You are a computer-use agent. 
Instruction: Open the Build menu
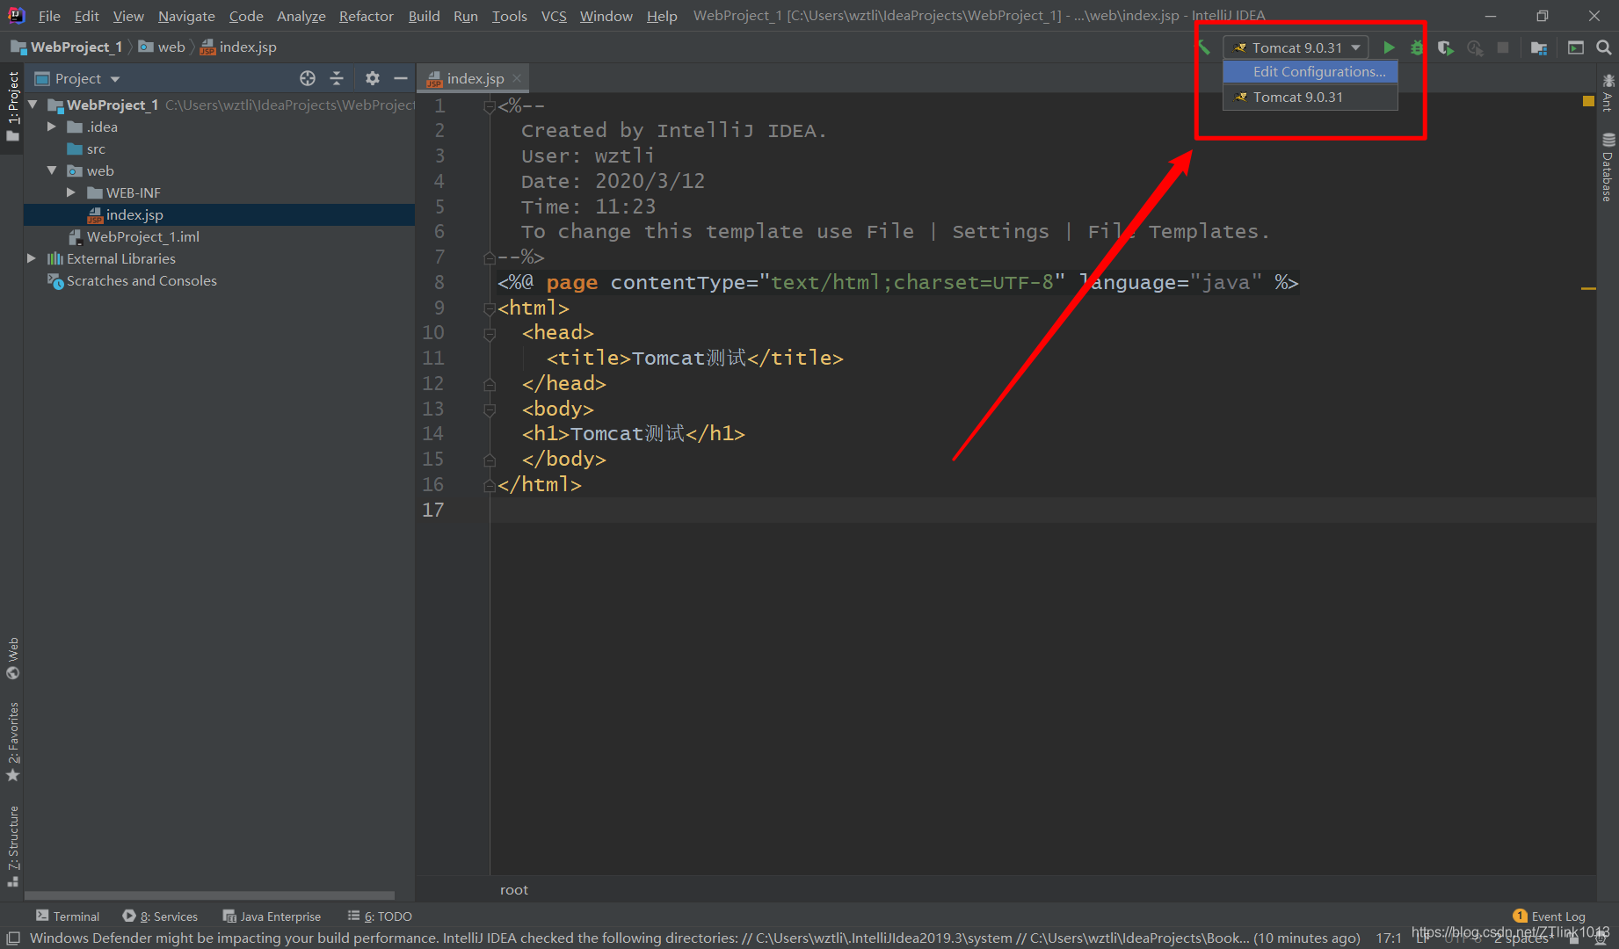pos(424,16)
